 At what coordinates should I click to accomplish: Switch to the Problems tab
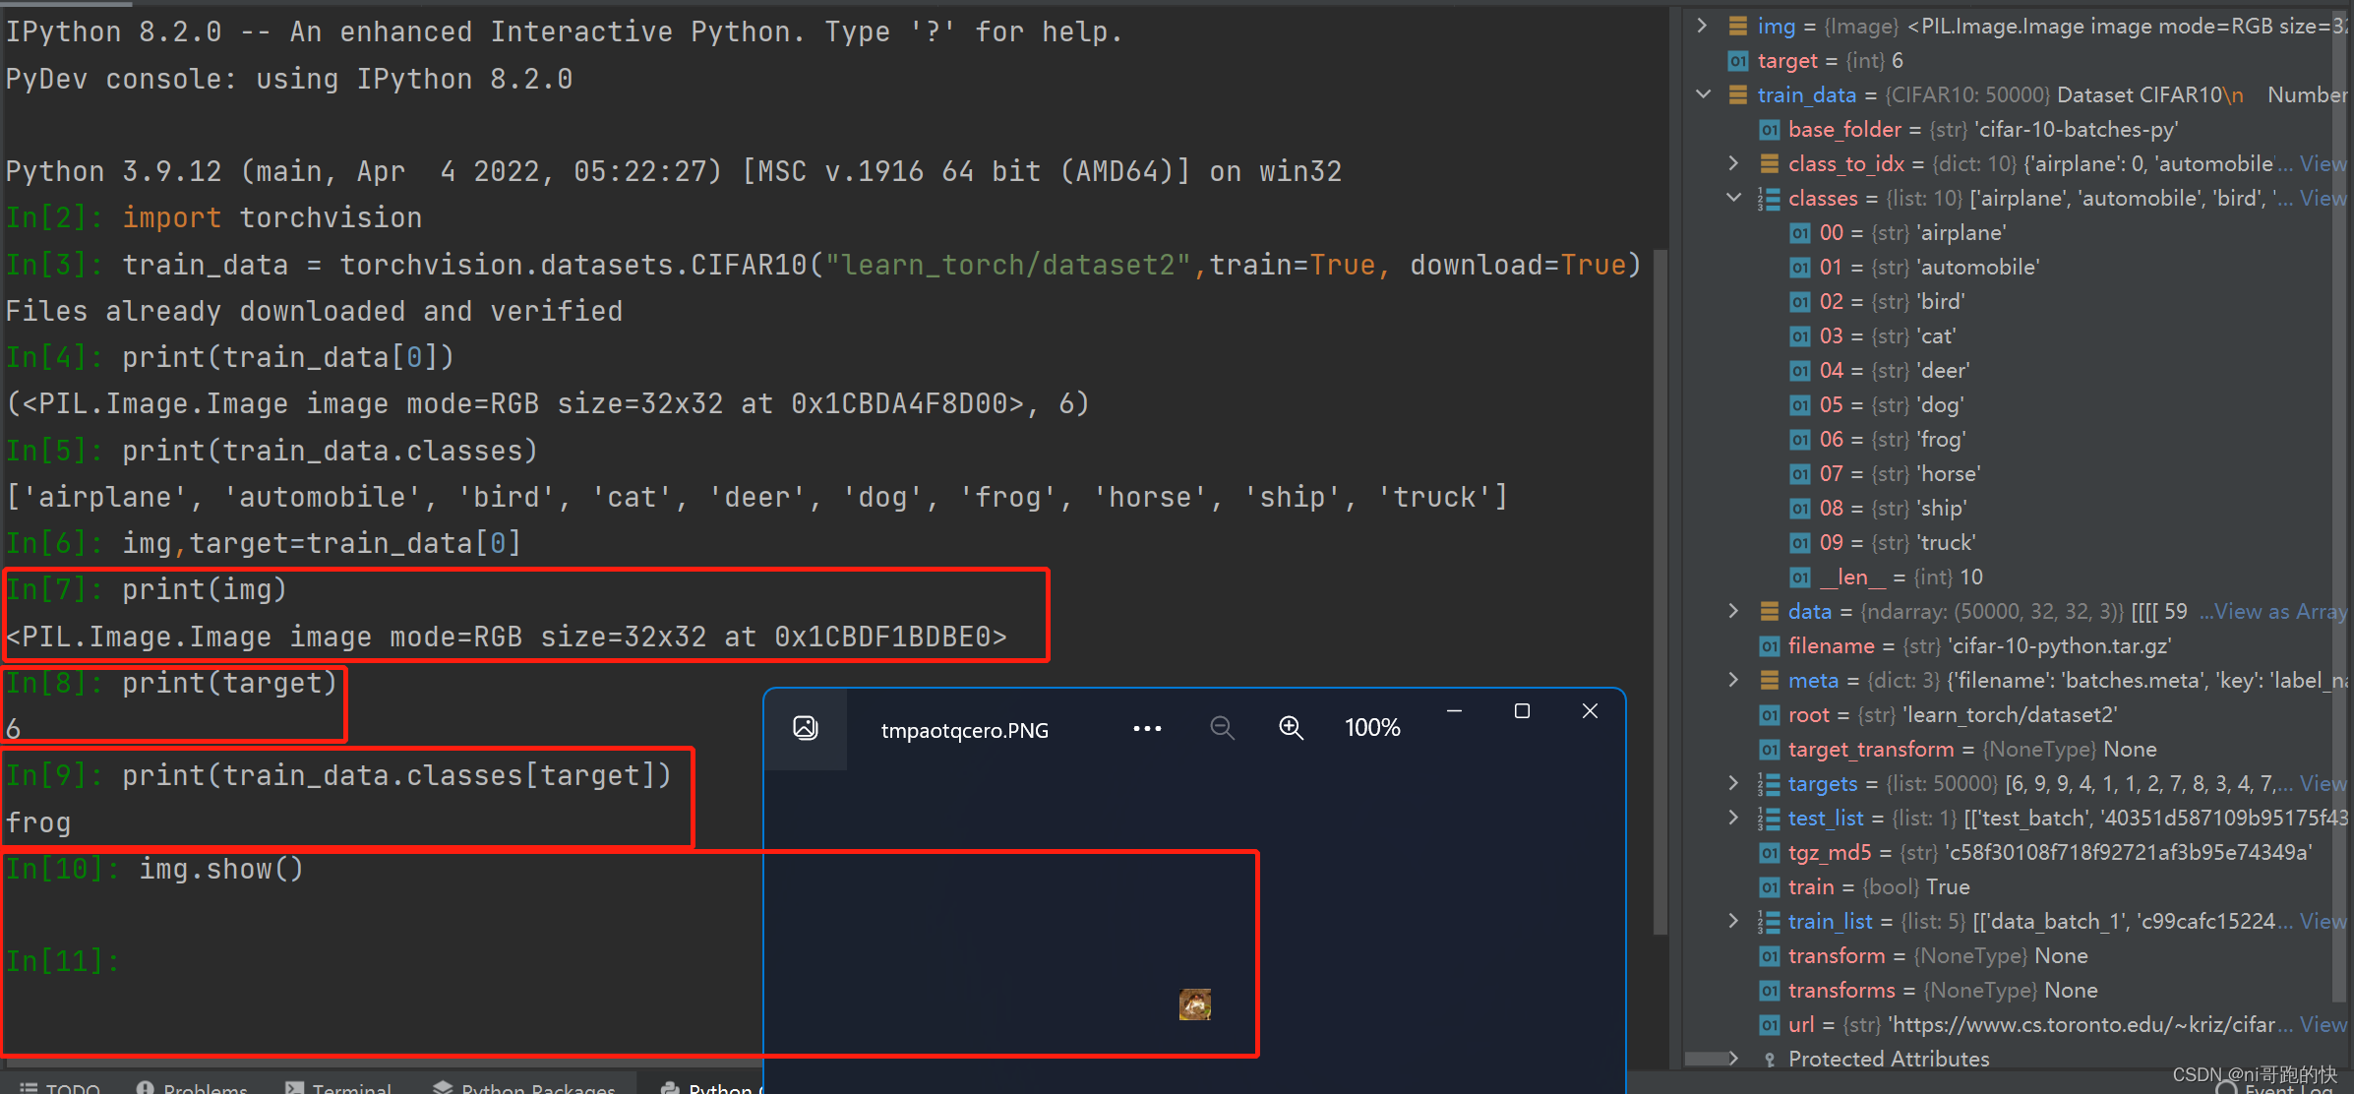point(192,1087)
